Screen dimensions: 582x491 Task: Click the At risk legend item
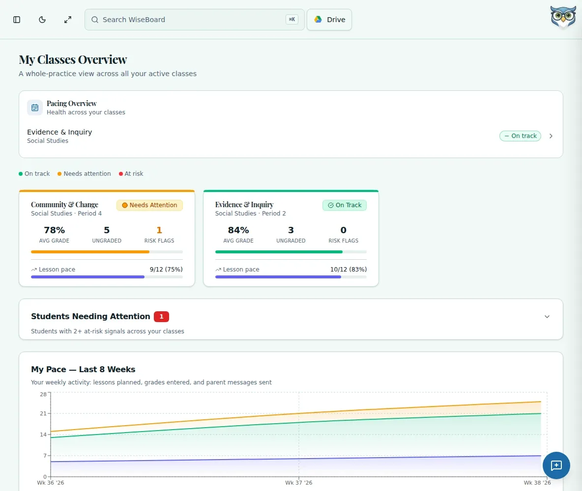[131, 173]
